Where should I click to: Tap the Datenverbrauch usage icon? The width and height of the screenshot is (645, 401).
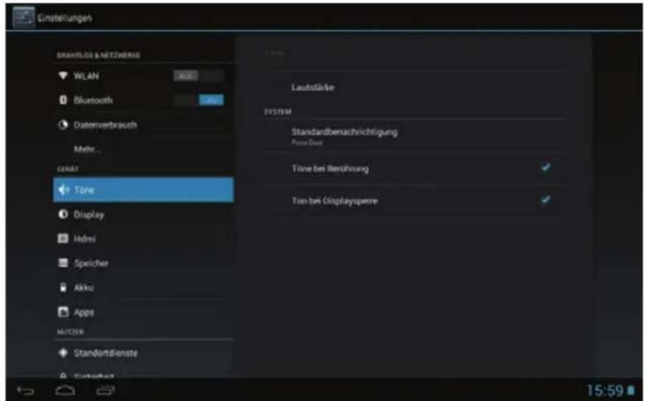click(63, 124)
